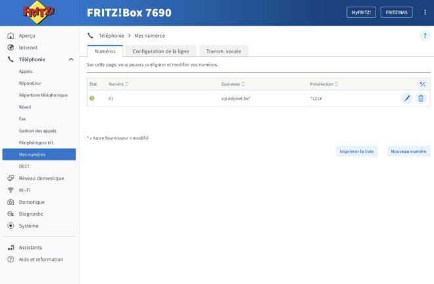The image size is (434, 284).
Task: Click the Nouveau numéro button
Action: click(x=408, y=151)
